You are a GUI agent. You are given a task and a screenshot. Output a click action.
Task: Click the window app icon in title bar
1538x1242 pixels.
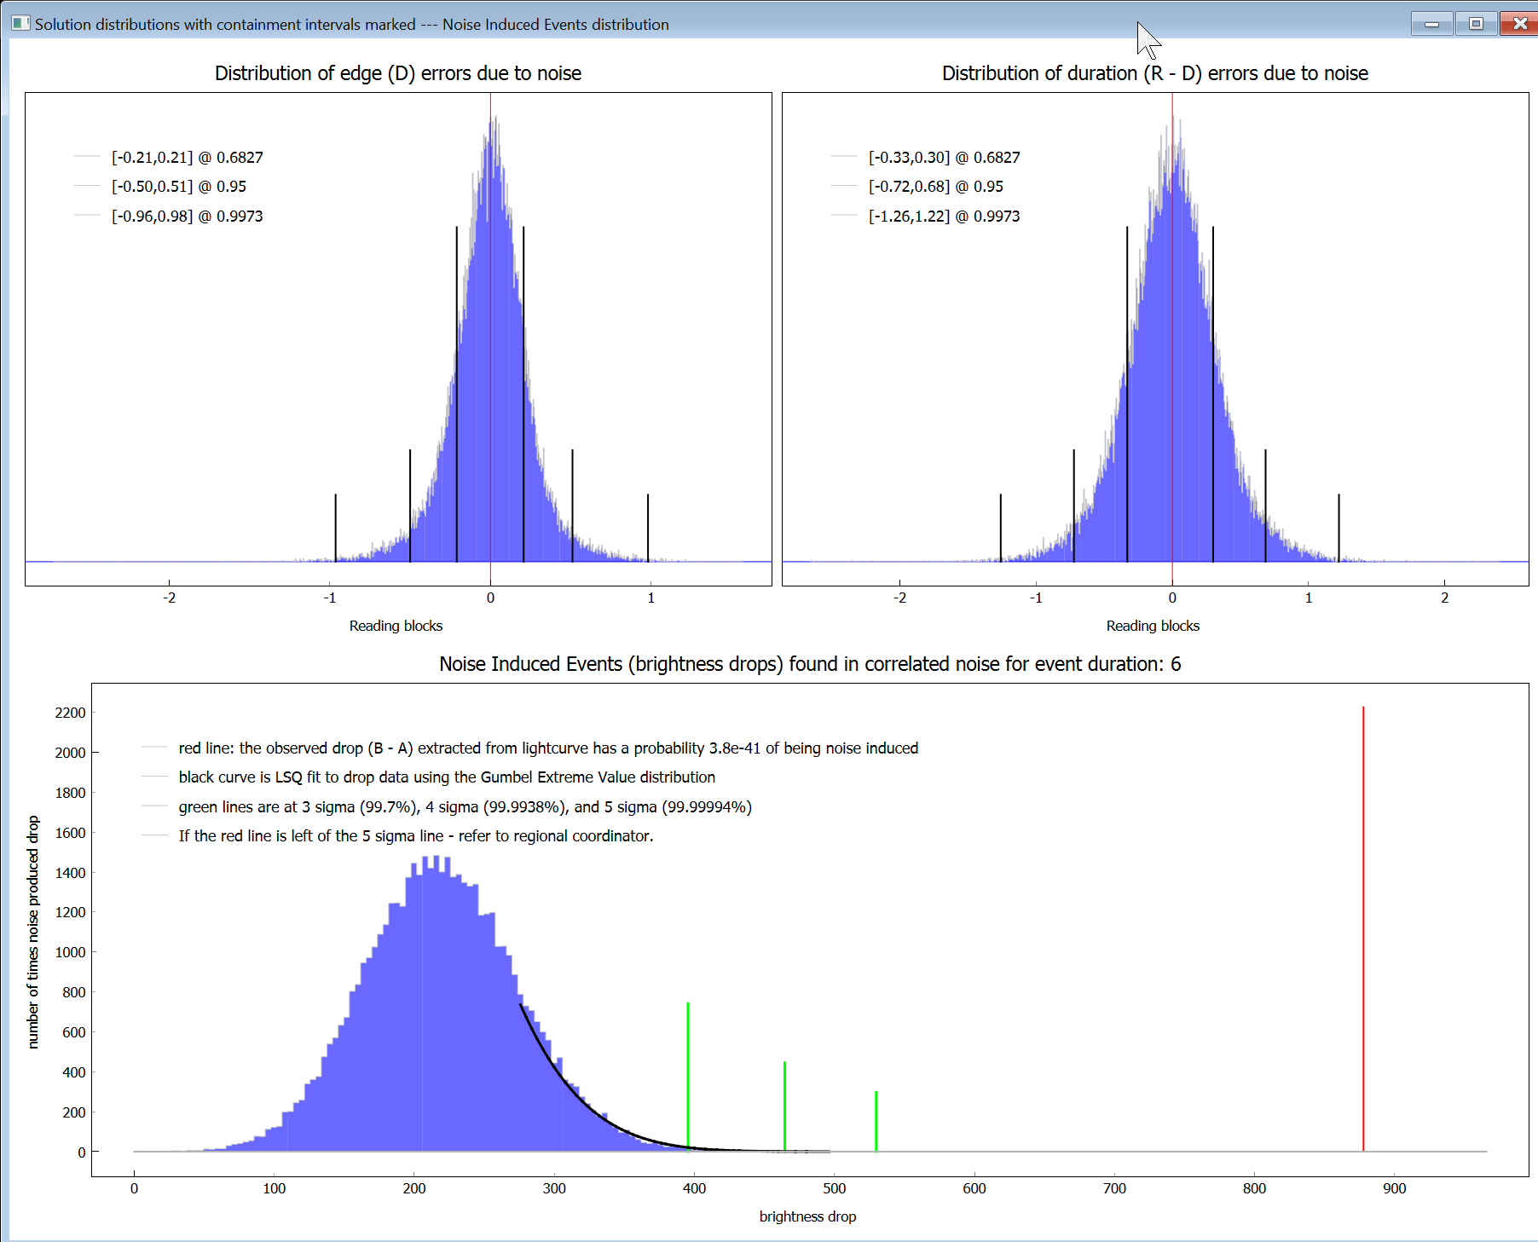pyautogui.click(x=20, y=23)
